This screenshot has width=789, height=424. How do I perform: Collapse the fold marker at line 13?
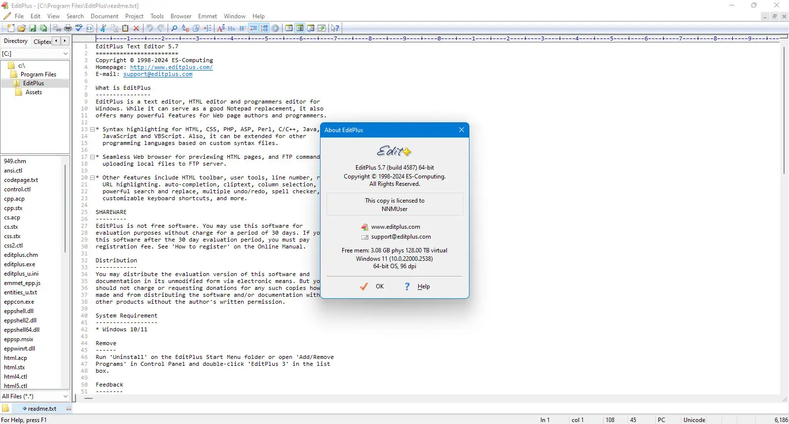(92, 130)
